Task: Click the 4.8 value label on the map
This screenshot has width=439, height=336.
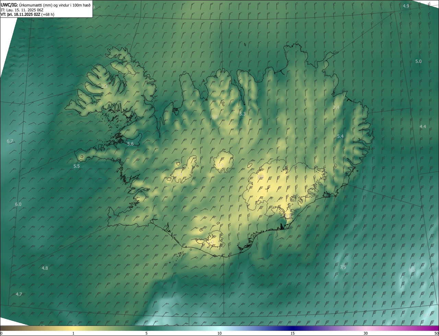Action: click(x=45, y=268)
